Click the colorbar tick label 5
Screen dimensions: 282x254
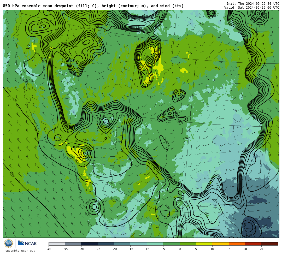tap(196, 249)
